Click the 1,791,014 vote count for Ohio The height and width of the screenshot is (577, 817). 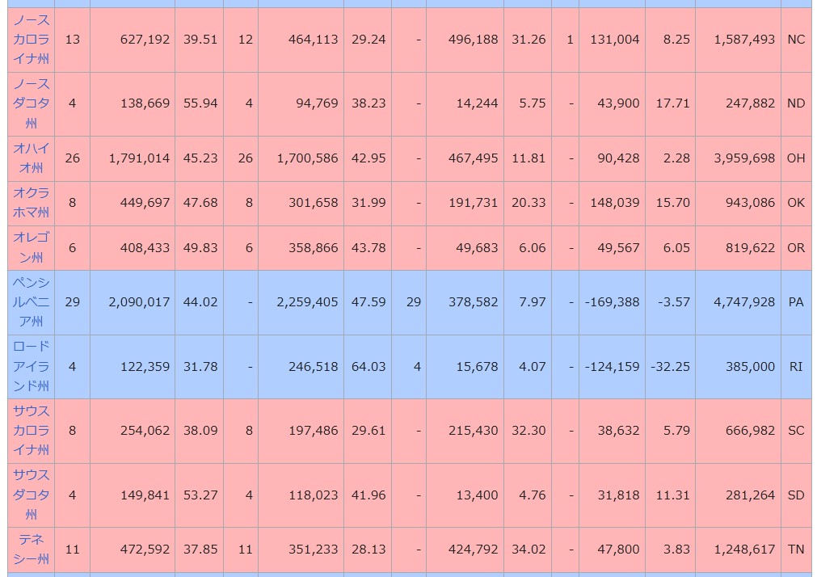point(139,158)
